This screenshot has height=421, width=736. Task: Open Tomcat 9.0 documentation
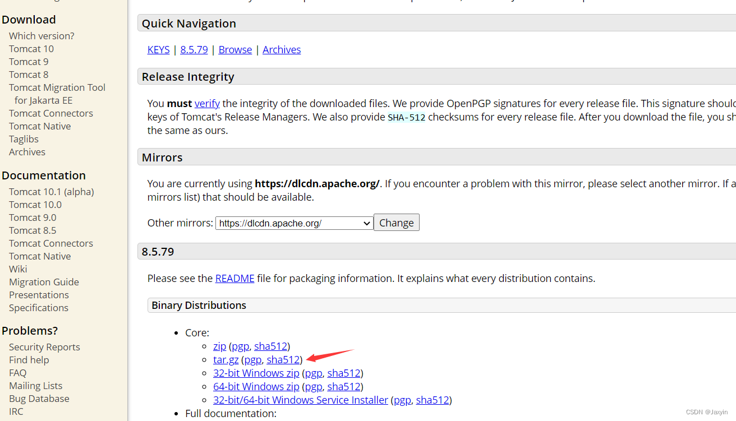pos(33,218)
